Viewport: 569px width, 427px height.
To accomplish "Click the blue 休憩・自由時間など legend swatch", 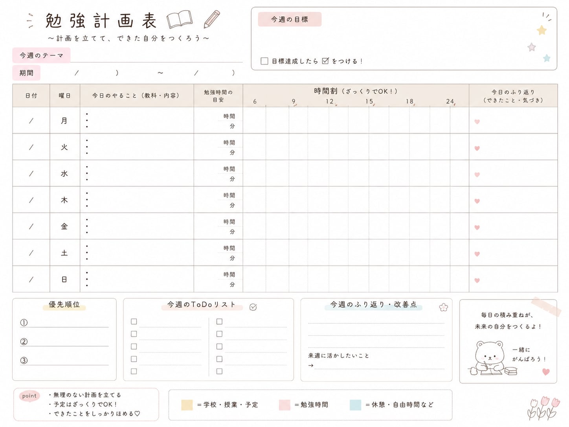I will [355, 405].
